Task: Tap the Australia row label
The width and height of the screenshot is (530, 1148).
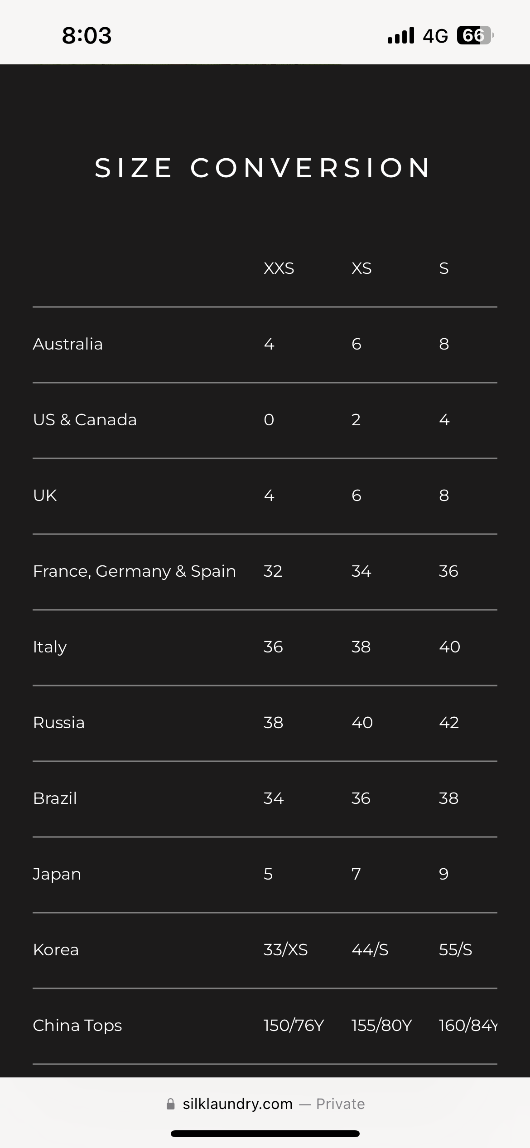Action: [68, 344]
